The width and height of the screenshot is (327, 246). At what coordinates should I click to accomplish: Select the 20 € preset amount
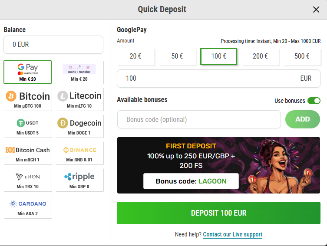click(135, 56)
